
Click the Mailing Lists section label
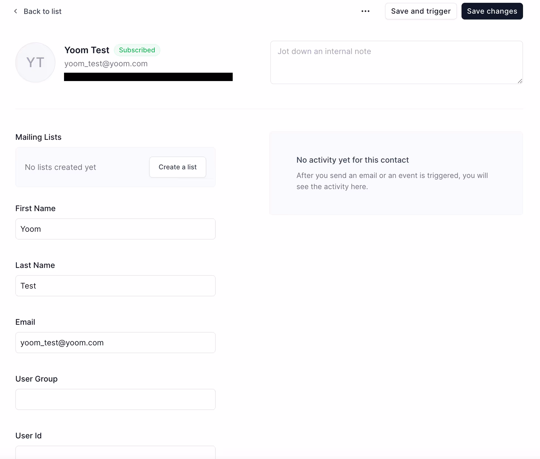(x=38, y=137)
